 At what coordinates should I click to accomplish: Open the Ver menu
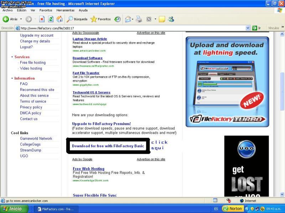(33, 10)
